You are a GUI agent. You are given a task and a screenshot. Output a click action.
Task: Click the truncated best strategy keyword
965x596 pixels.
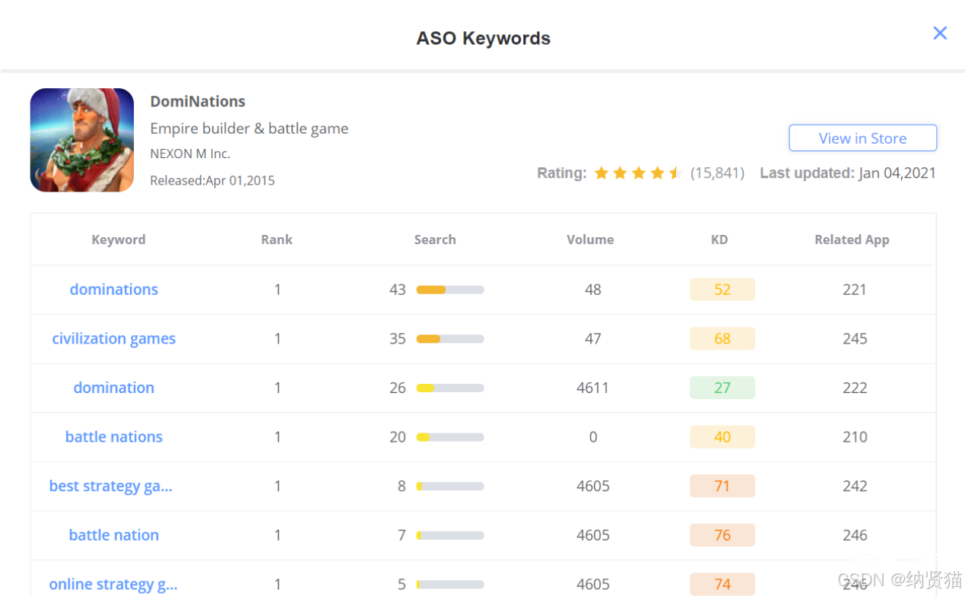pyautogui.click(x=111, y=487)
